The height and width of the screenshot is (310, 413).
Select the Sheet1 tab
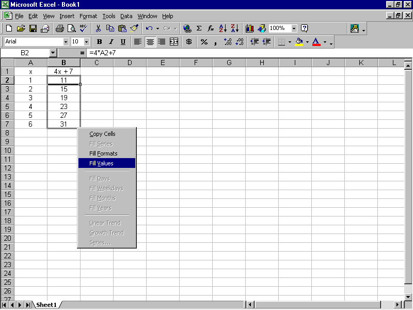point(46,305)
